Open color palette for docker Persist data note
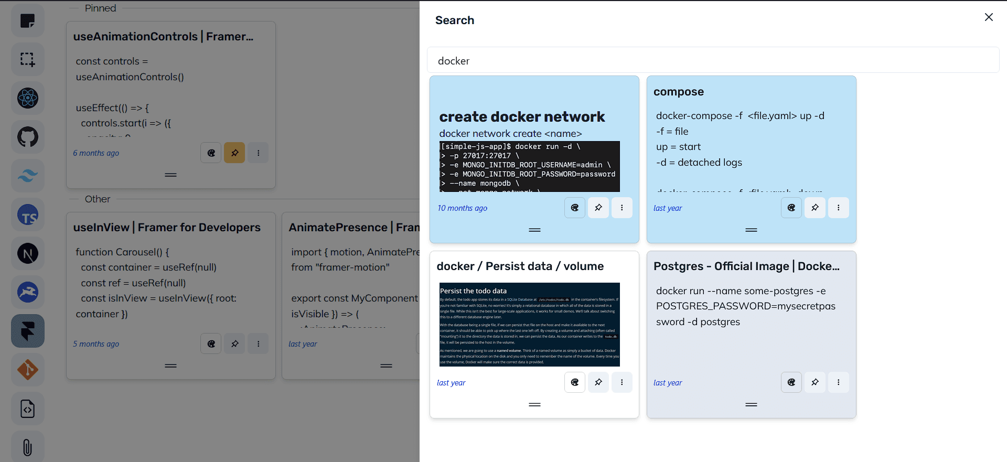The width and height of the screenshot is (1007, 462). [x=575, y=382]
